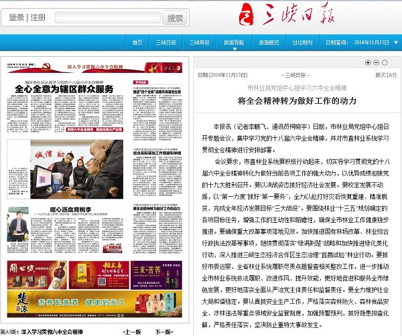Click the 注册 register link
This screenshot has height=336, width=402.
[x=38, y=17]
